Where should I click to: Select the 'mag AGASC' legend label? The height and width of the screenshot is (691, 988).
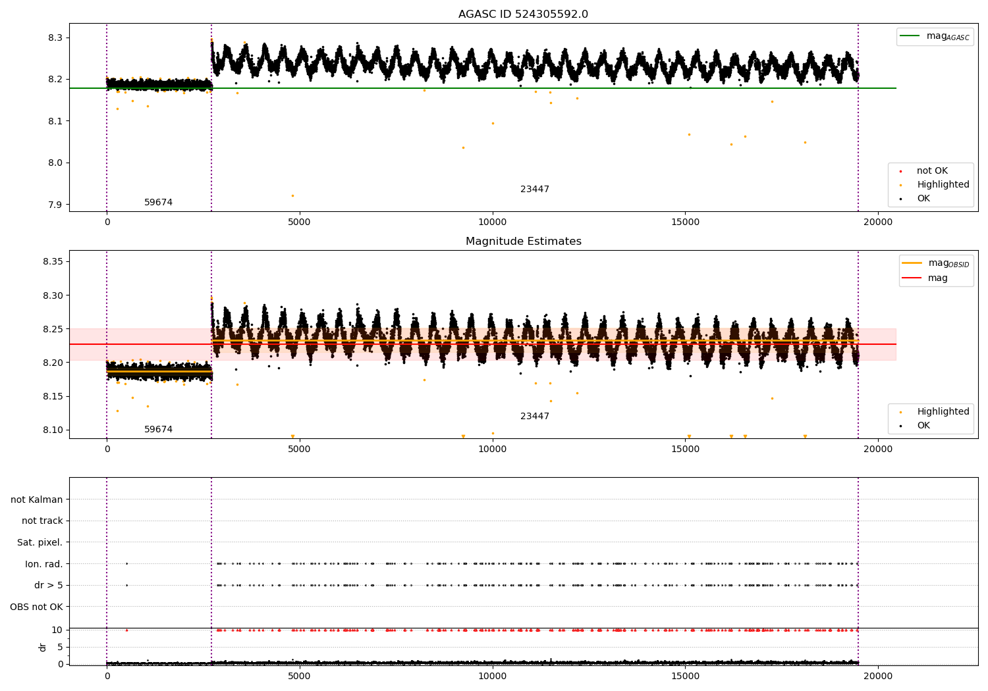coord(948,37)
